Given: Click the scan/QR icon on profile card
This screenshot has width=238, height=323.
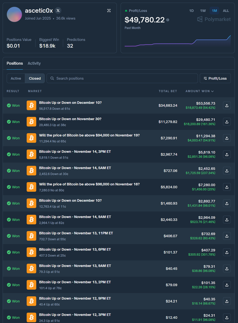Looking at the screenshot, I should coord(109,10).
